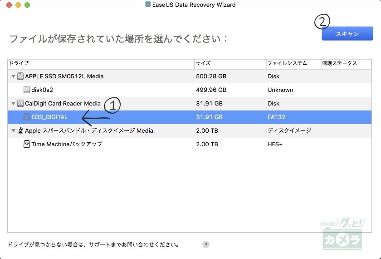Collapse the APPLE SSD SM0512L Media tree
The width and height of the screenshot is (381, 259).
pyautogui.click(x=13, y=77)
